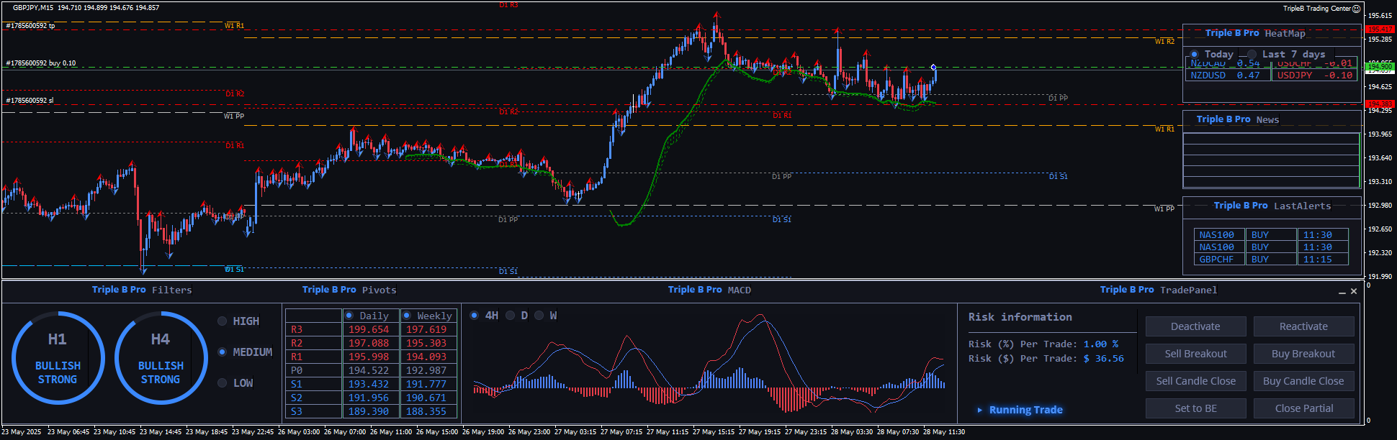Open USDJPY from the HeatMap
The width and height of the screenshot is (1397, 440).
[1294, 75]
